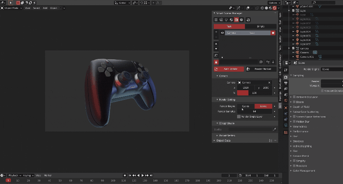The image size is (343, 184).
Task: Click the reverse order arrow in the task list
Action: (273, 62)
